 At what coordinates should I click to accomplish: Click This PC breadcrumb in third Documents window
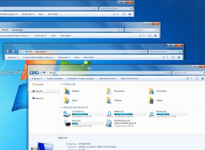(x=29, y=52)
